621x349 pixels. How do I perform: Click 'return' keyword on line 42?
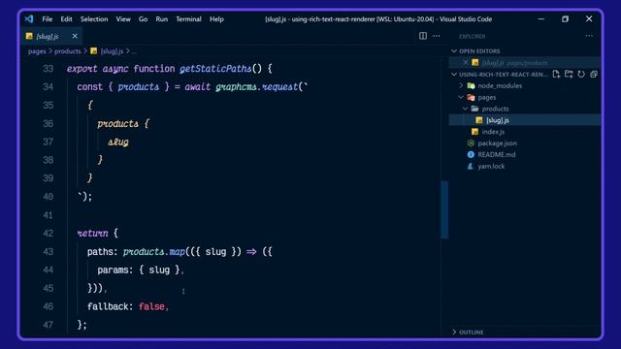[x=92, y=234]
